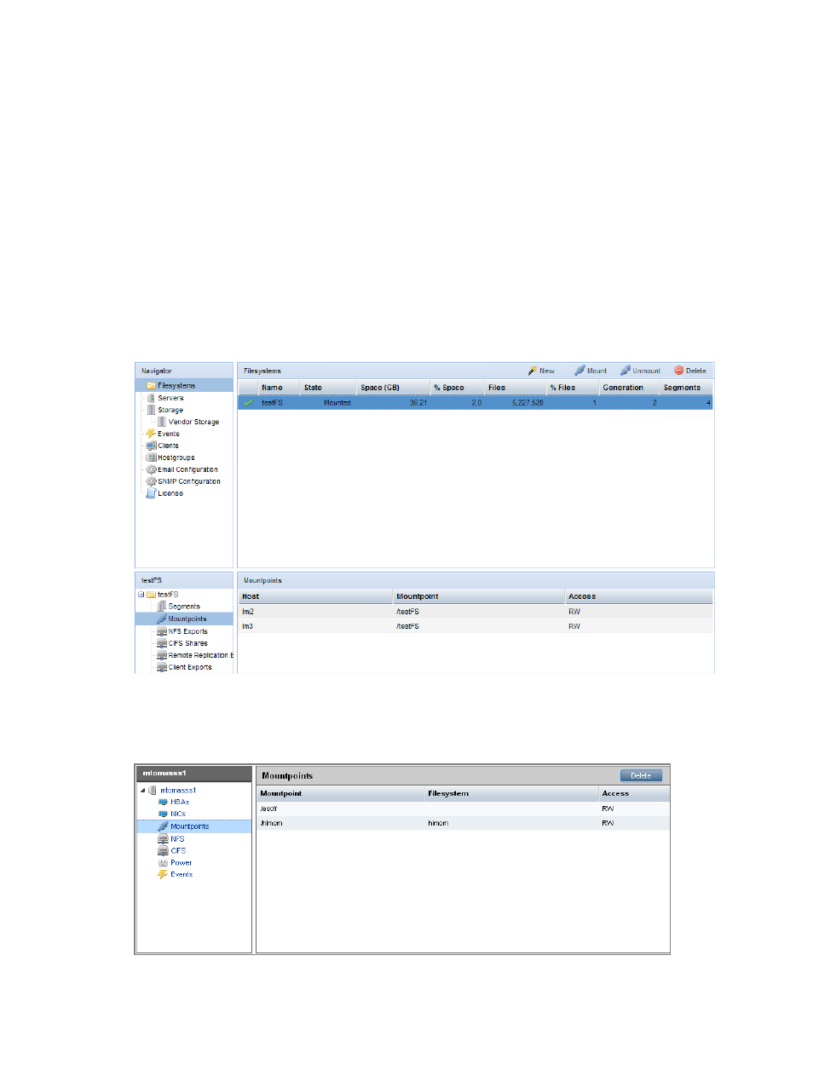Screen dimensions: 813x1082
Task: Click the 'Vendor Storage' label in Navigator
Action: pos(193,422)
